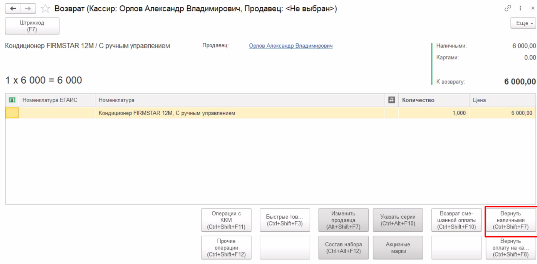This screenshot has width=537, height=264.
Task: Click Вернуть оплату на карту button
Action: coord(510,247)
